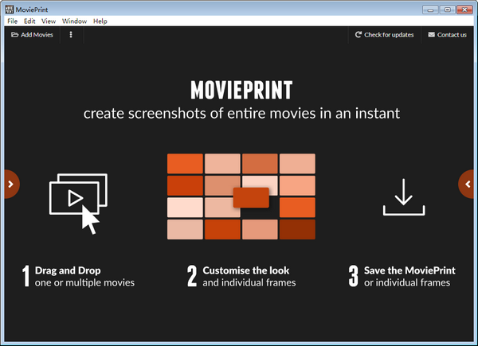Screen dimensions: 478x346
Task: Expand the right side panel arrow
Action: [468, 184]
